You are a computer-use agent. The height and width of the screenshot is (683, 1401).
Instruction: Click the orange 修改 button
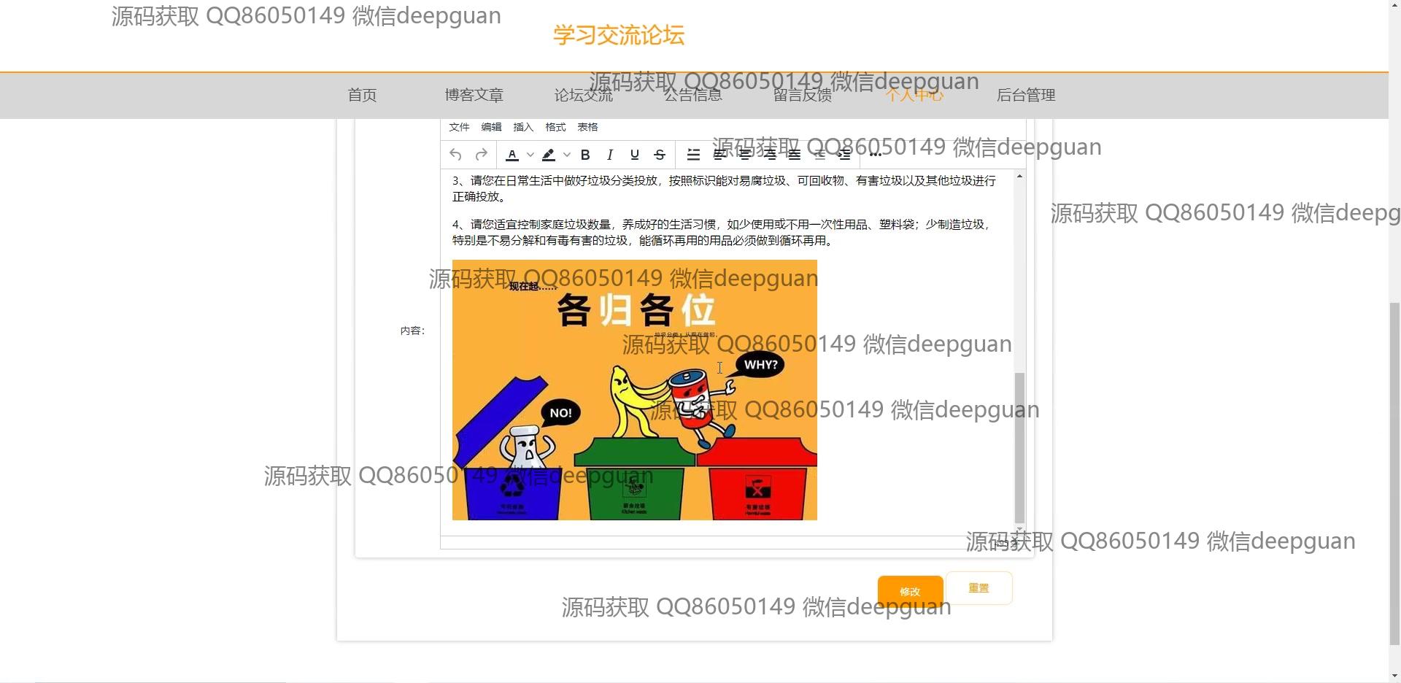tap(910, 591)
